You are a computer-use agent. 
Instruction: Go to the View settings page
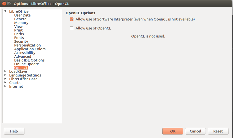click(x=18, y=26)
